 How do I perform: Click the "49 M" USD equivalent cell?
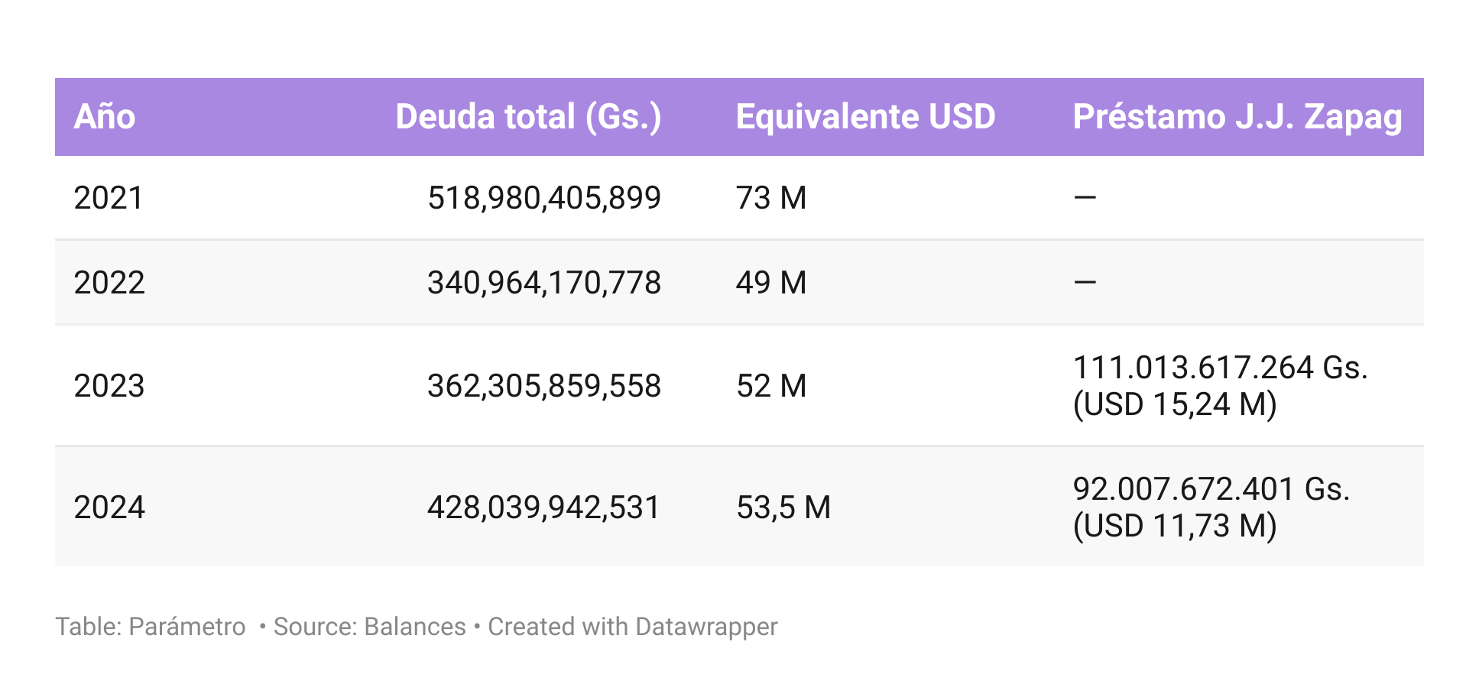point(771,283)
